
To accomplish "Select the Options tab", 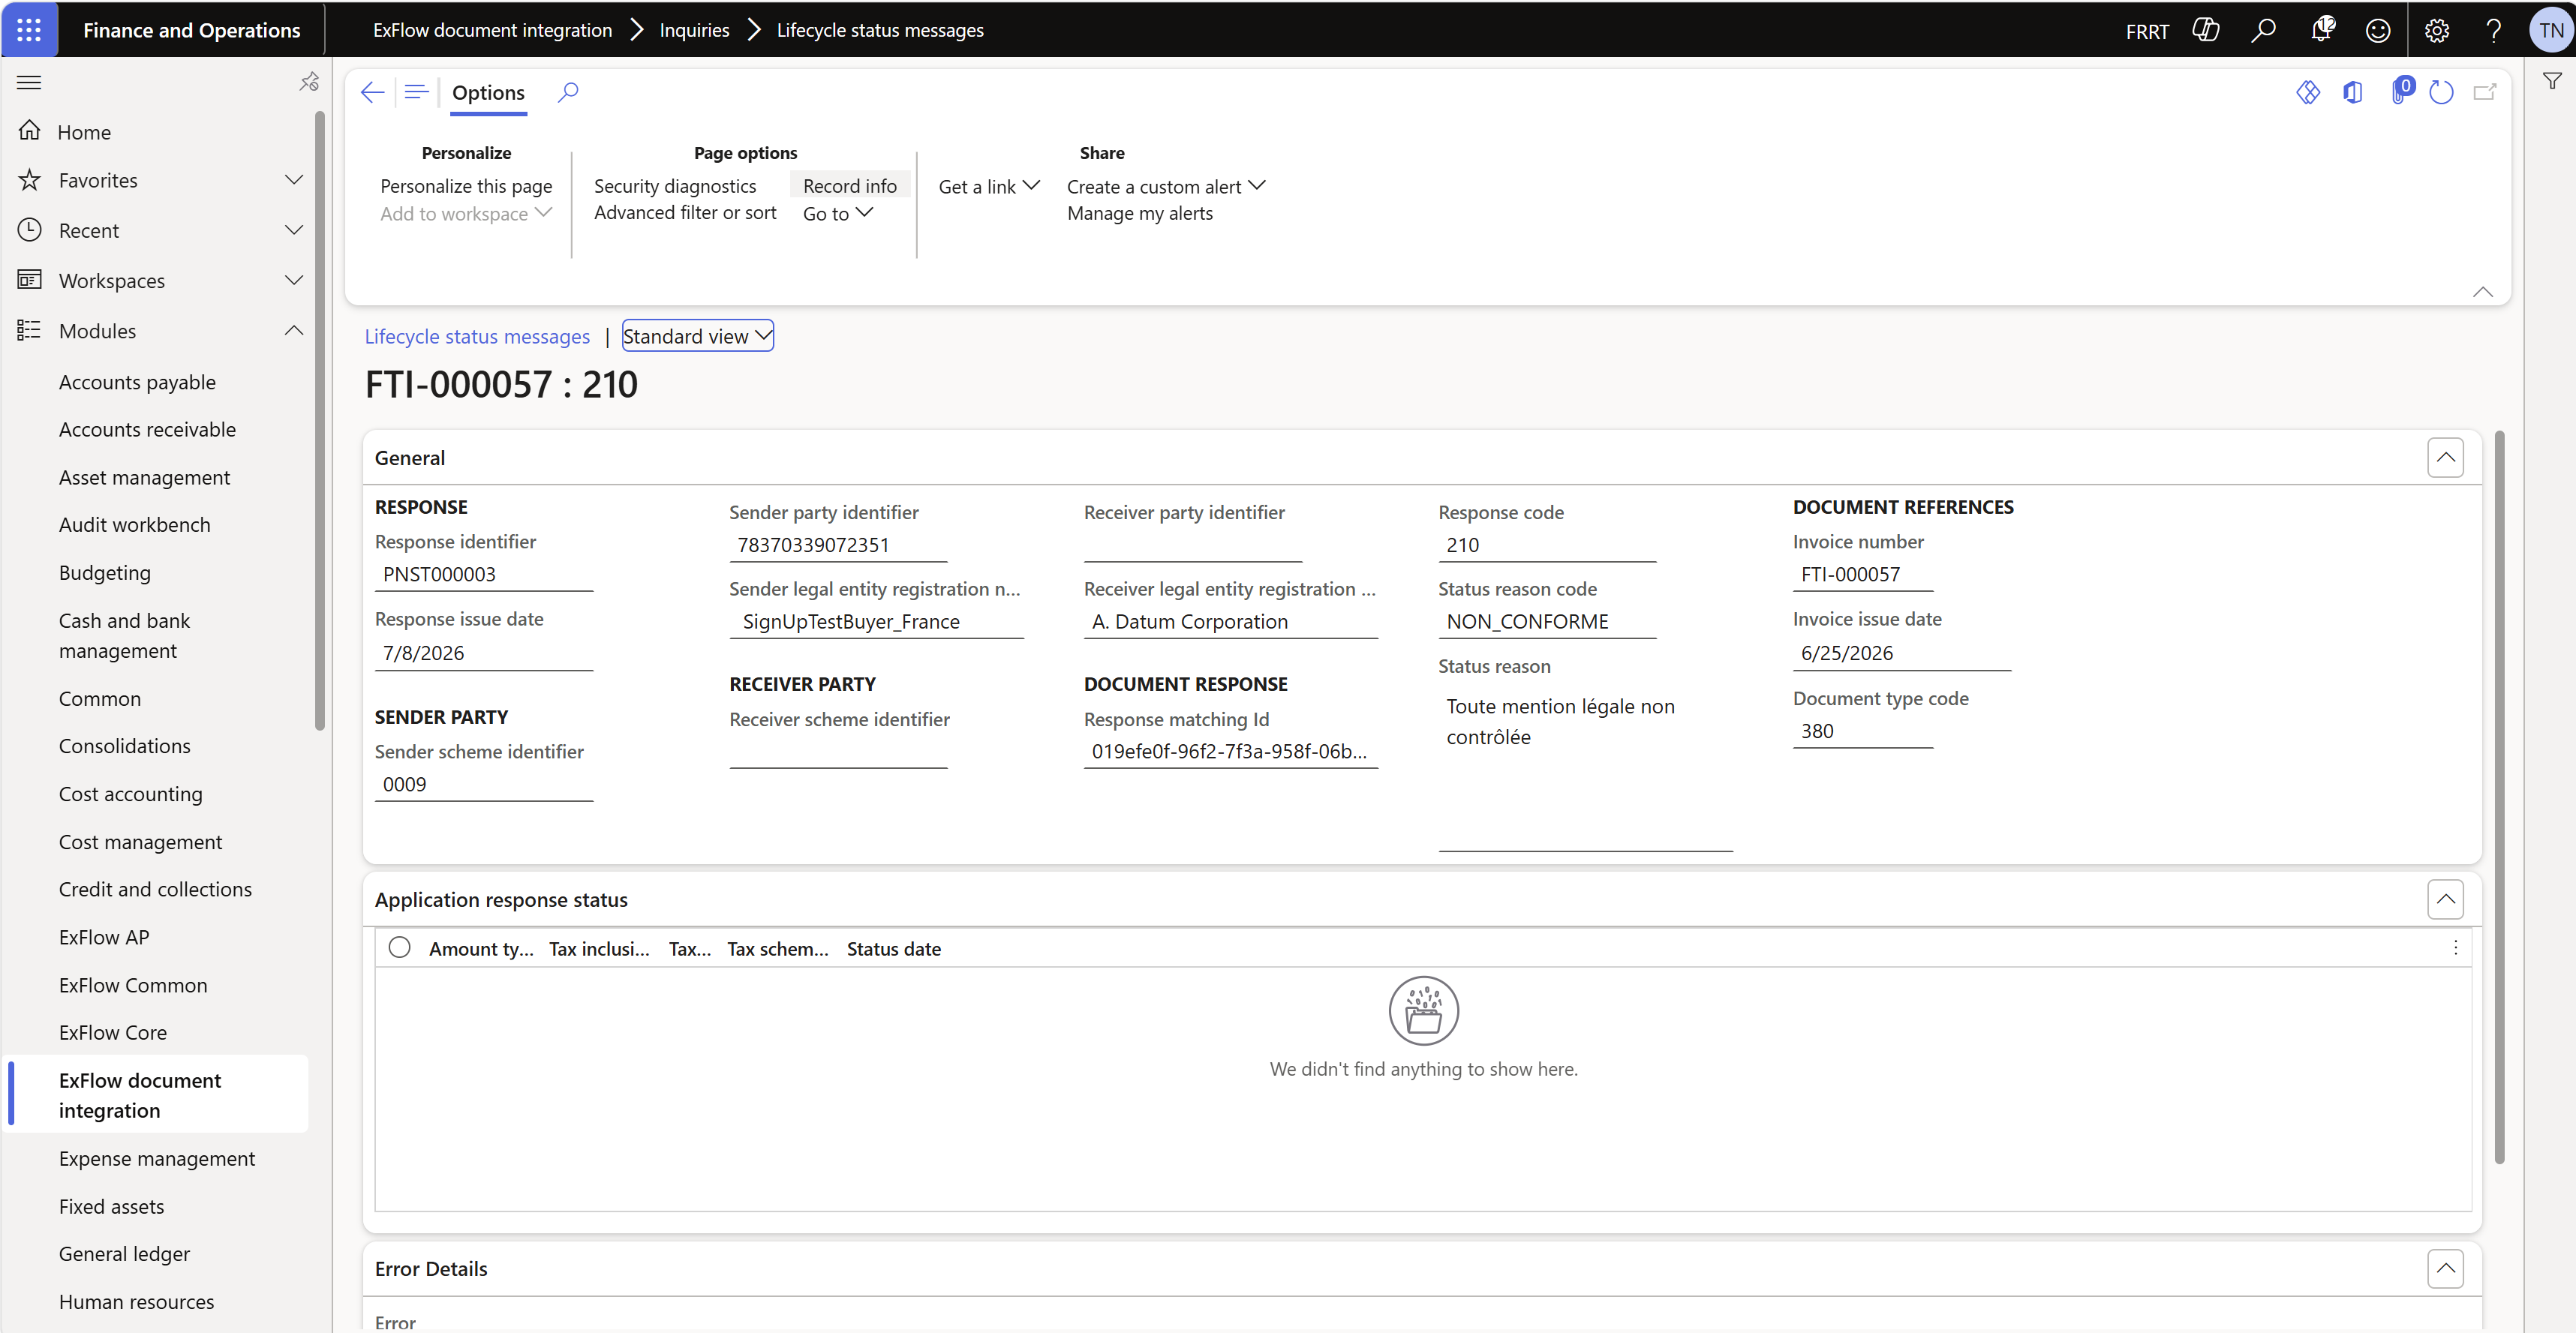I will (488, 92).
